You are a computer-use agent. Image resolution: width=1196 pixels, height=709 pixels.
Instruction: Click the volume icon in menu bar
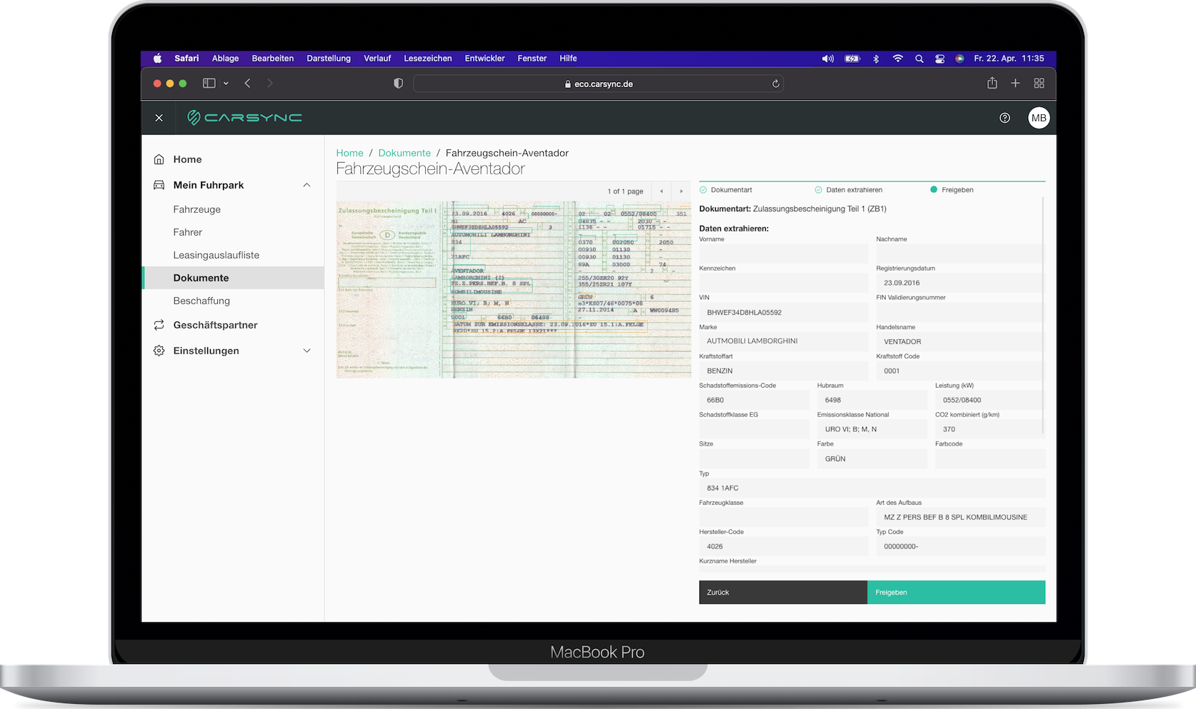point(827,59)
